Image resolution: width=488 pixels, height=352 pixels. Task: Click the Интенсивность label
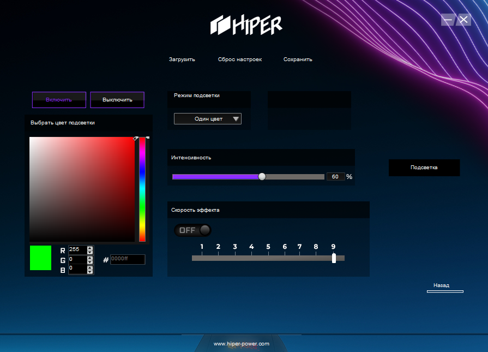(x=191, y=158)
